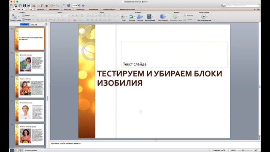This screenshot has height=152, width=270.
Task: Insert a Текст box from the ribbon
Action: click(123, 16)
